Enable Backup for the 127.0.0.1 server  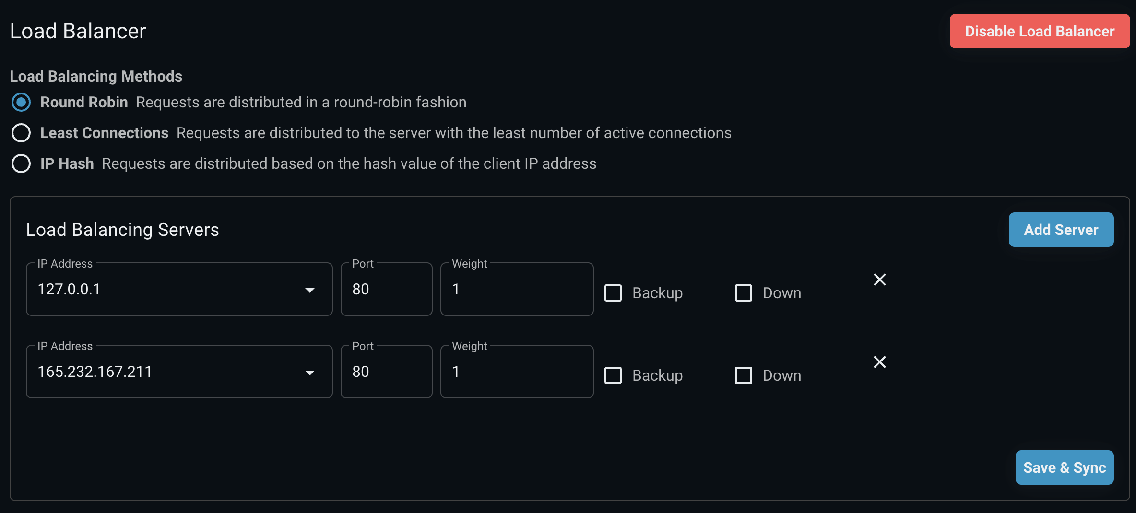[613, 293]
